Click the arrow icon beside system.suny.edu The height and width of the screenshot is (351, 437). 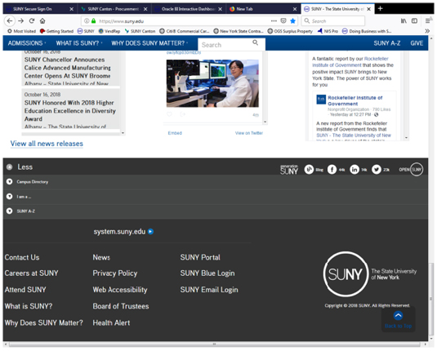151,232
